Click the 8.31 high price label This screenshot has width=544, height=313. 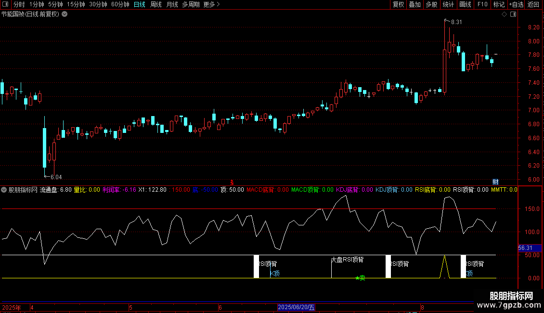(456, 22)
